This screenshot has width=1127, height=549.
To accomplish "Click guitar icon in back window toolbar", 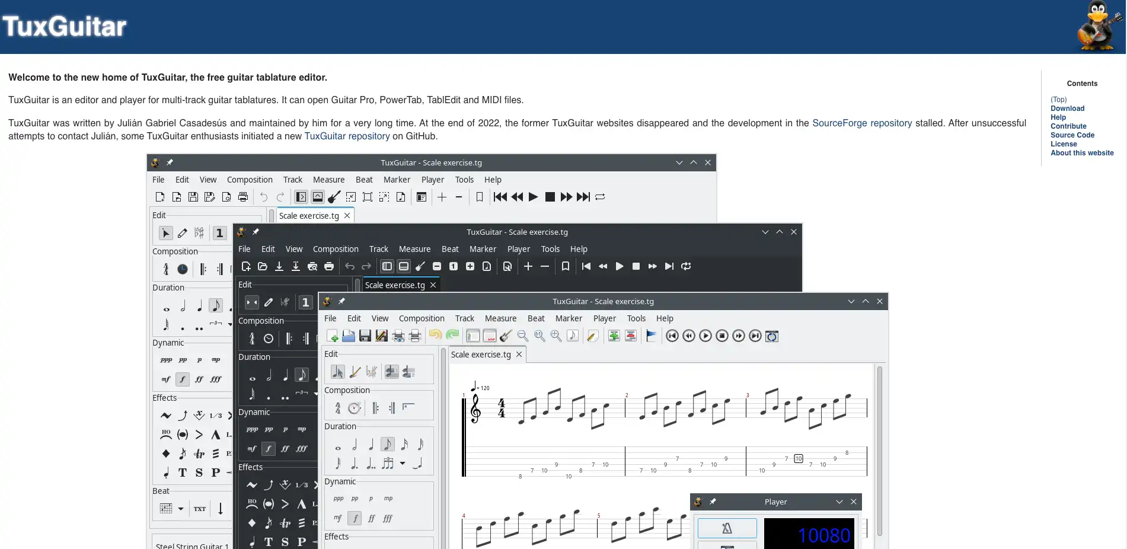I will [x=334, y=197].
